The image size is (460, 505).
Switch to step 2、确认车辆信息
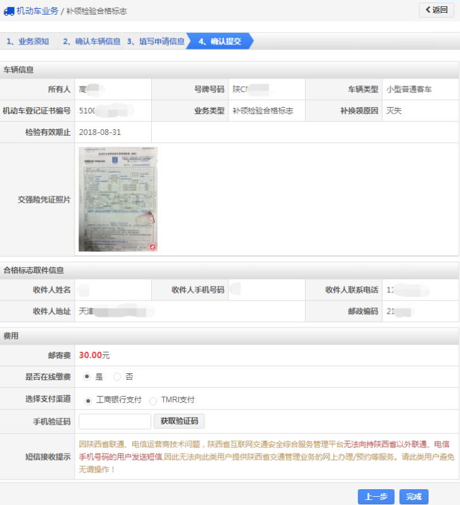pos(91,42)
